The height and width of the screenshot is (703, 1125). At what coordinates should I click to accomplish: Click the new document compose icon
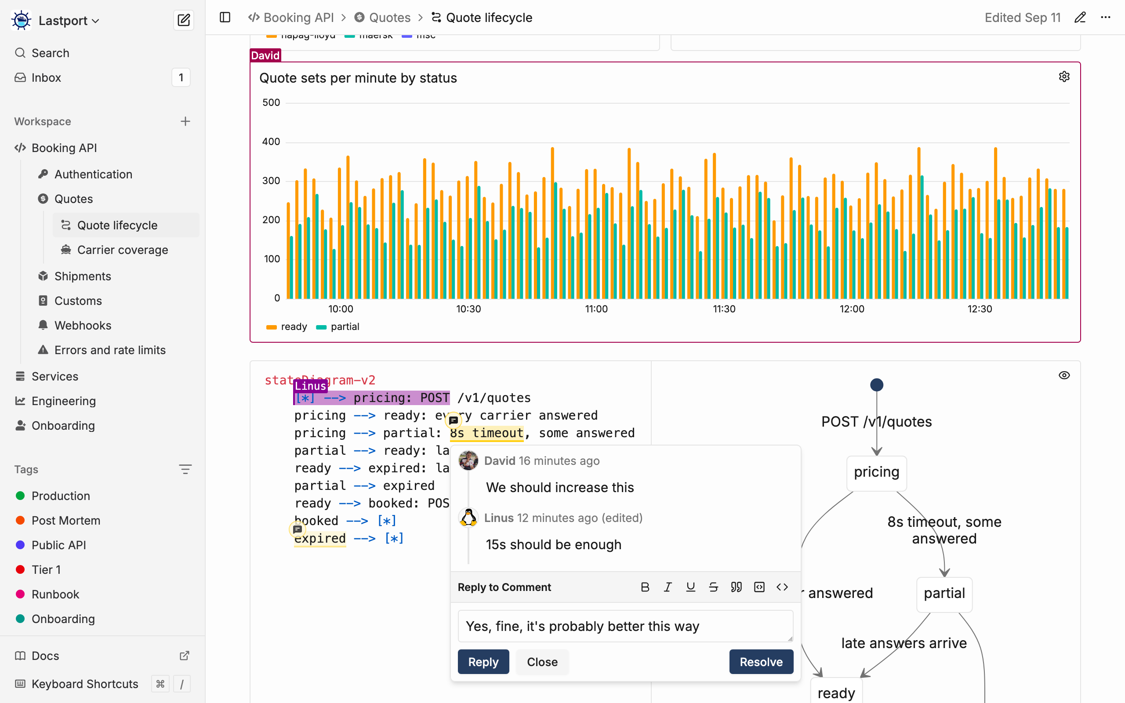tap(183, 20)
